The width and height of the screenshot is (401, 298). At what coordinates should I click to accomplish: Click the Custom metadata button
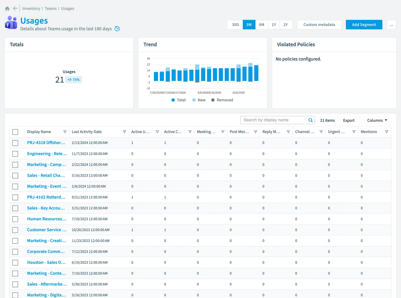tap(319, 25)
